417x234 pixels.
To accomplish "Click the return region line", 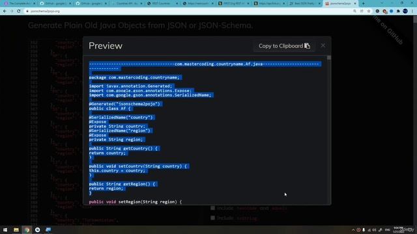I will (x=106, y=188).
